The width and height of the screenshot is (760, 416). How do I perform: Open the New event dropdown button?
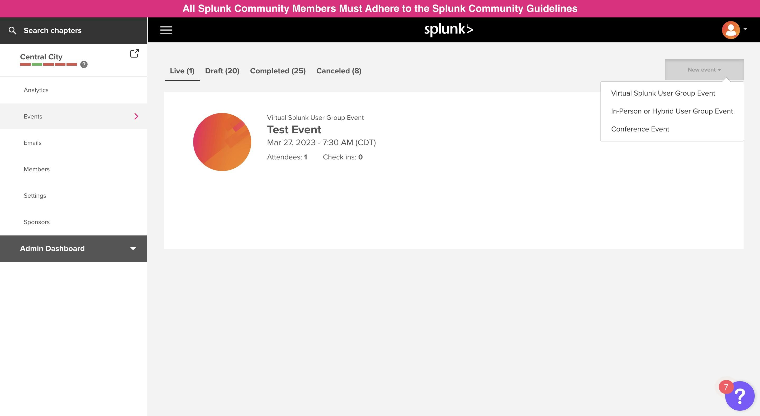pyautogui.click(x=704, y=70)
